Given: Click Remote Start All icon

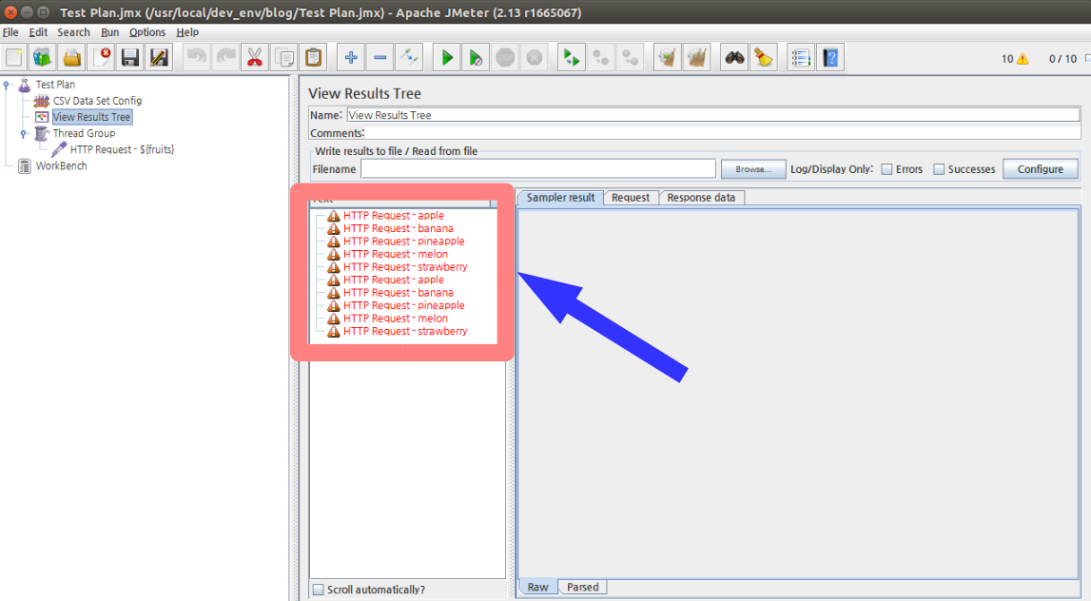Looking at the screenshot, I should tap(572, 57).
